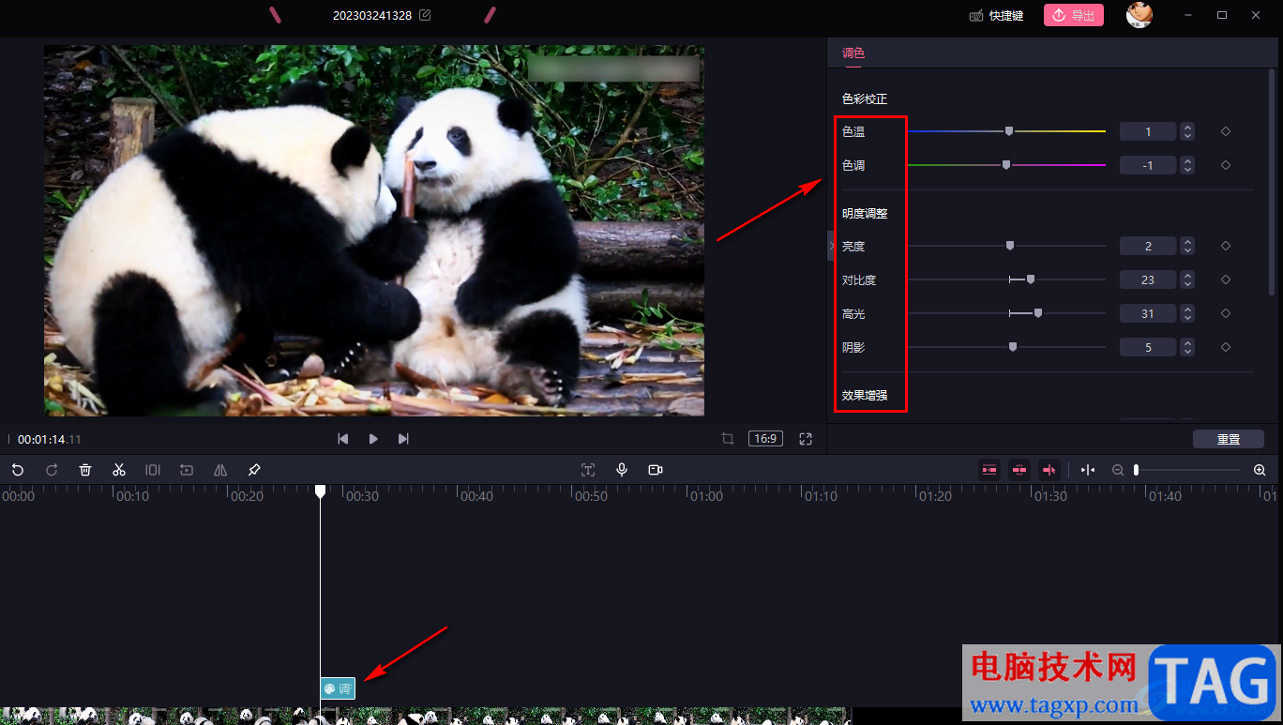Collapse the color panel with the side arrow

point(831,246)
